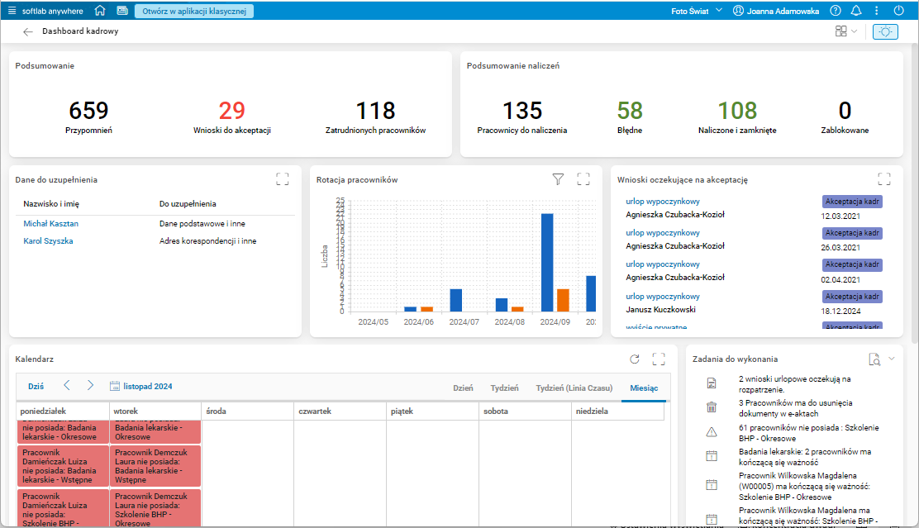Toggle the light bulb highlight button

[x=885, y=31]
